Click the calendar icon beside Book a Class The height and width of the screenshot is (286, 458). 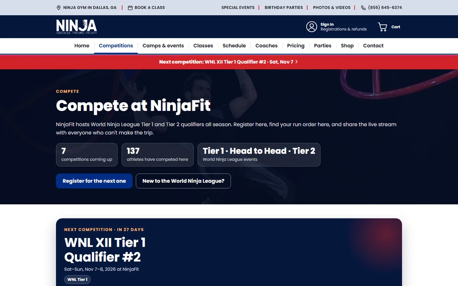click(130, 8)
